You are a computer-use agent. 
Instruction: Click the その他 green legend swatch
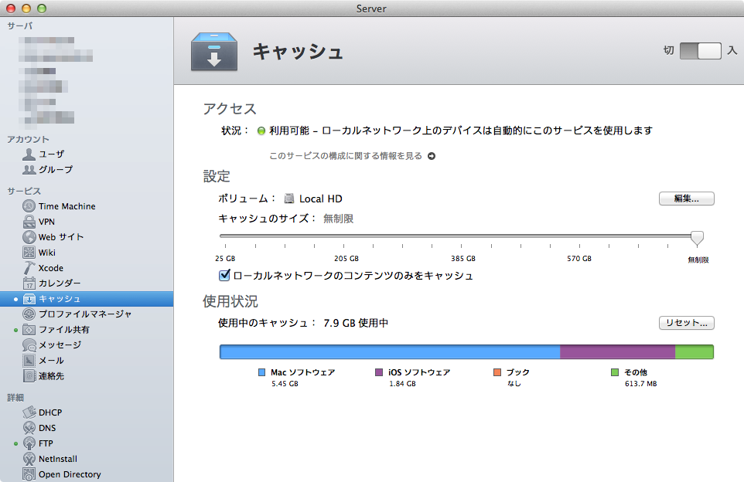pos(615,372)
